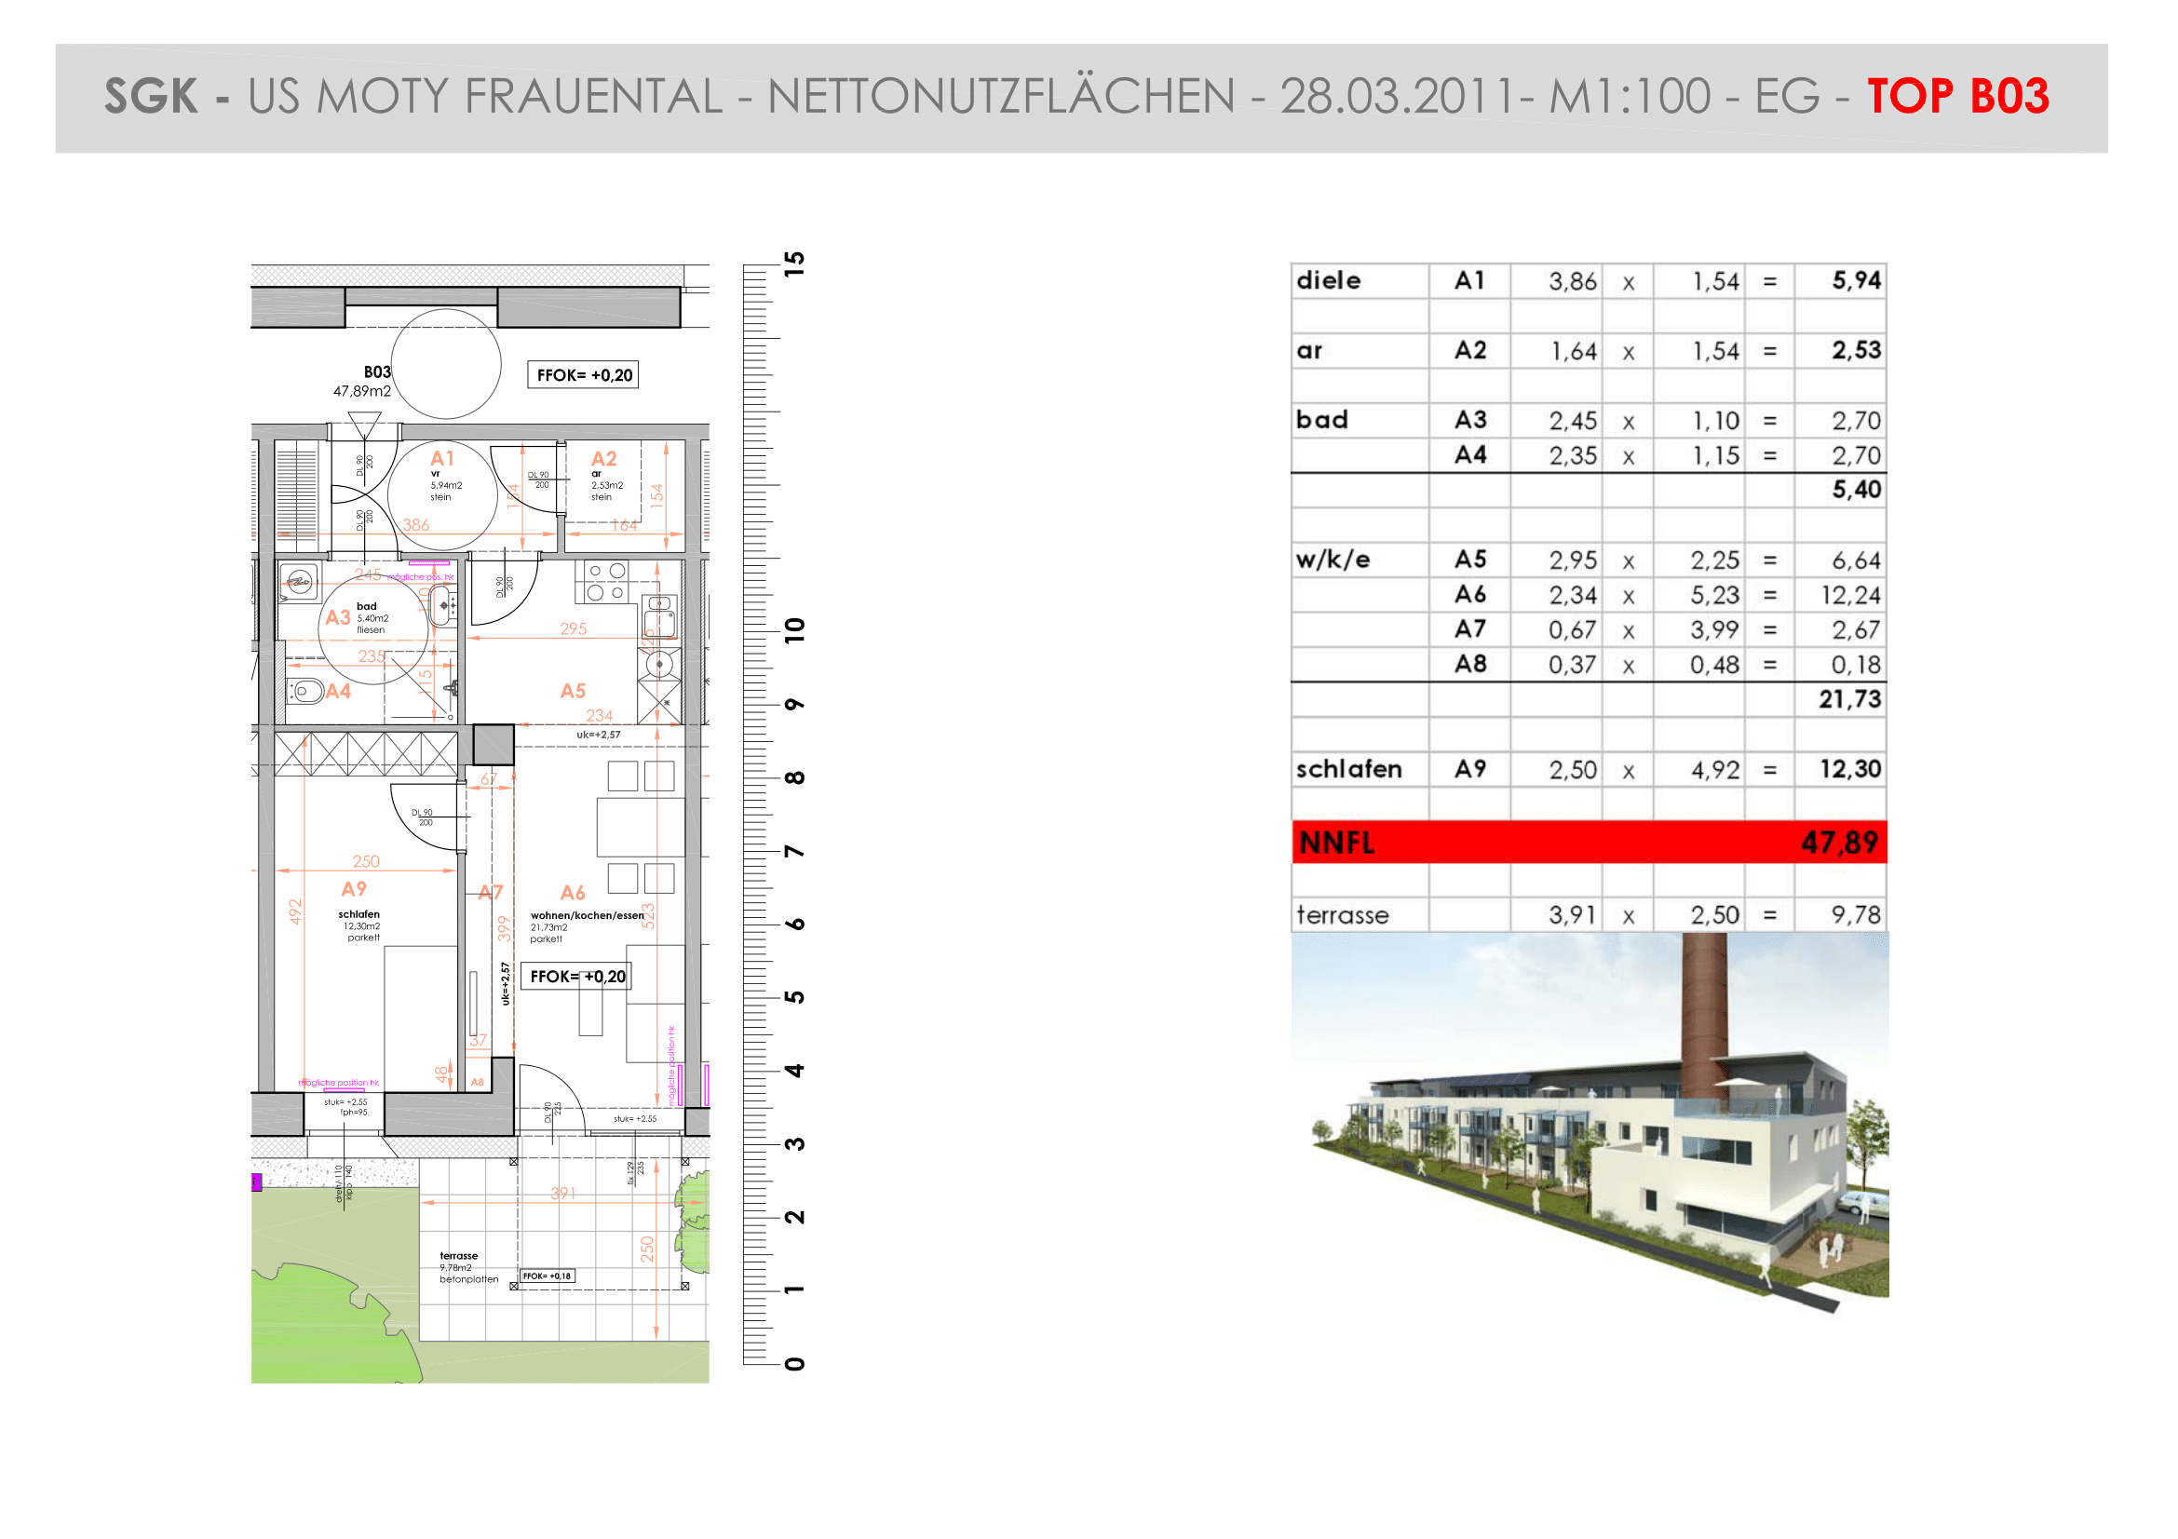
Task: Click the red TOP B03 title text
Action: [1958, 97]
